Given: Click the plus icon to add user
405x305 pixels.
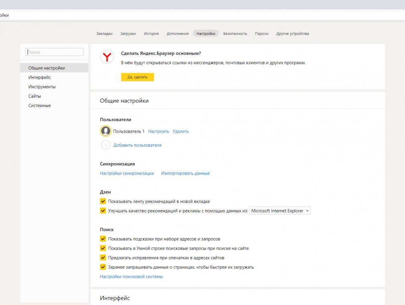Looking at the screenshot, I should coord(105,145).
